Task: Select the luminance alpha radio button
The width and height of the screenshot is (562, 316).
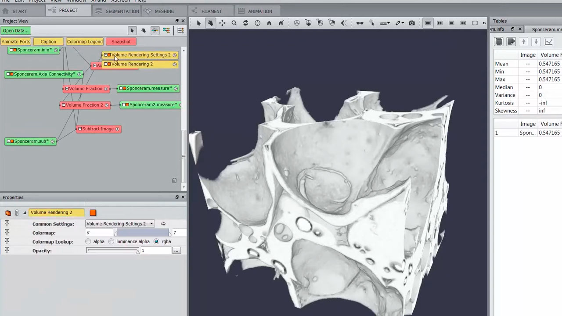Action: coord(112,242)
